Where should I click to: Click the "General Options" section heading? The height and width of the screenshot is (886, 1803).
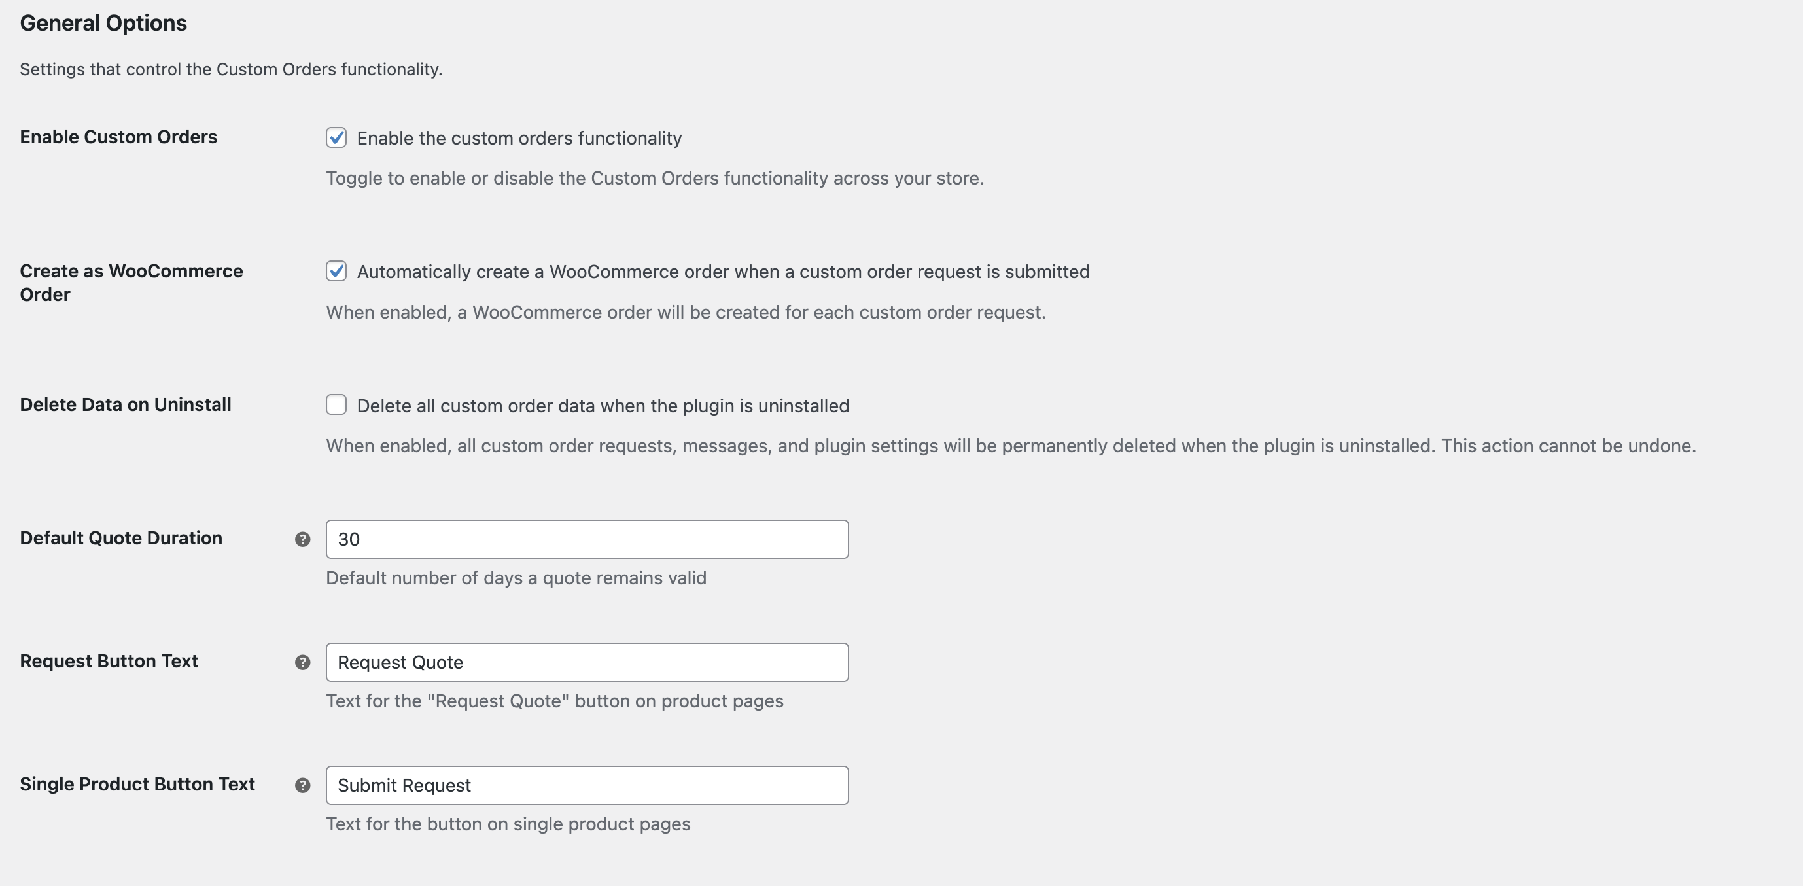(x=103, y=23)
